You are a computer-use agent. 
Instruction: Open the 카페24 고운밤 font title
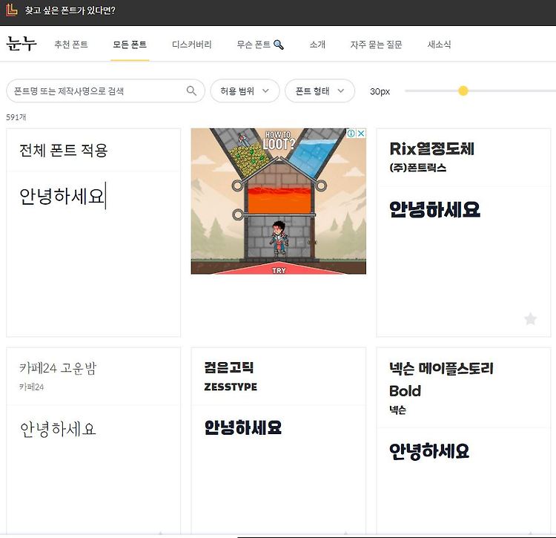click(58, 368)
